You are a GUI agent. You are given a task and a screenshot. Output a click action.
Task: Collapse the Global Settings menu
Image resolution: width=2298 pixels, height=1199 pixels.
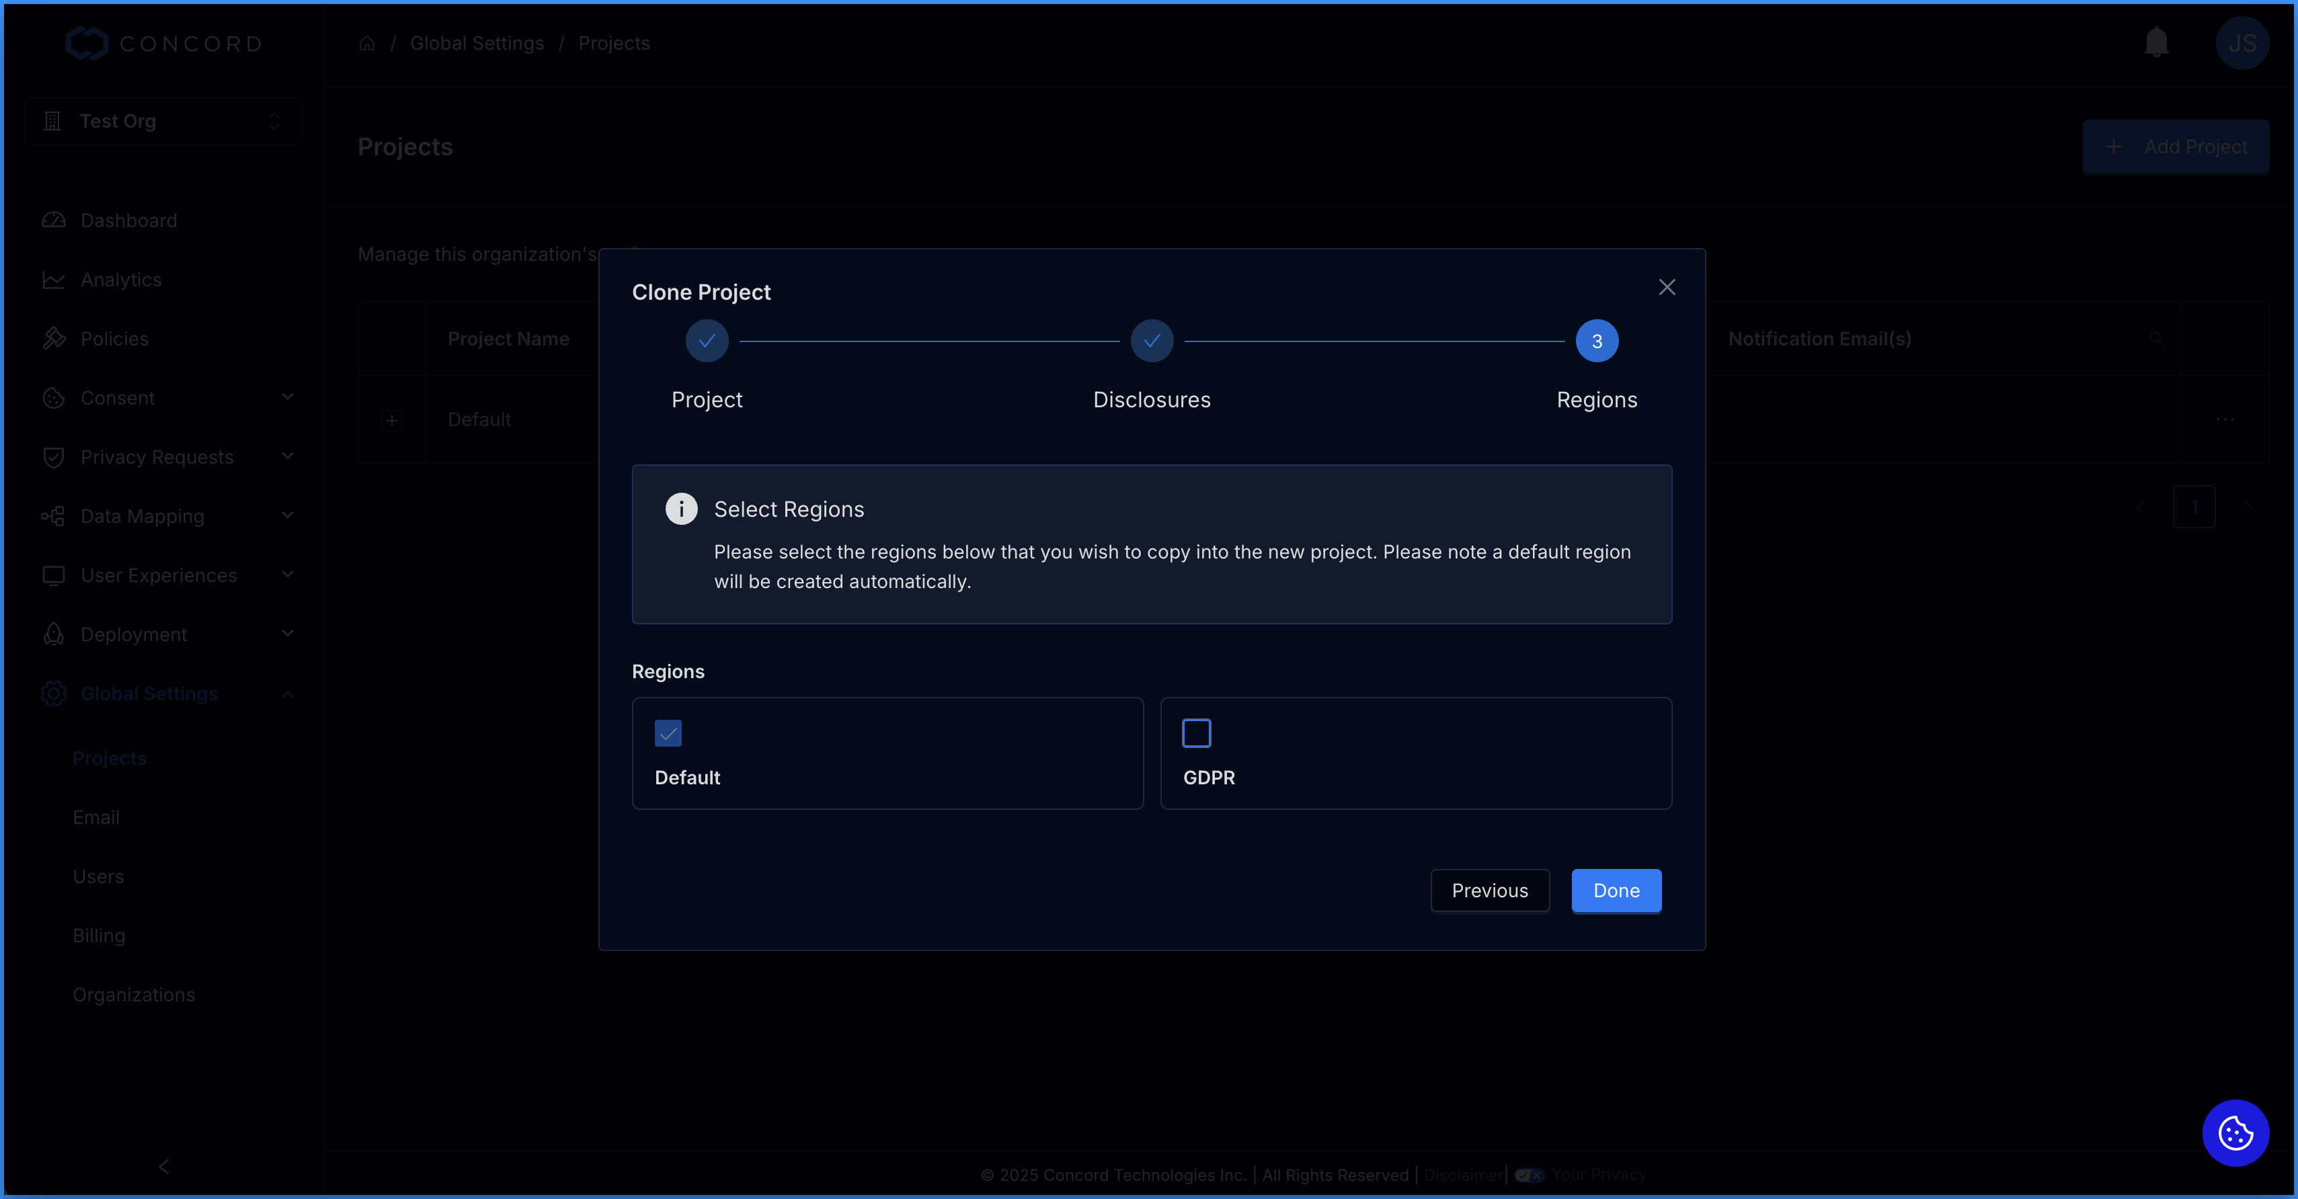(166, 694)
